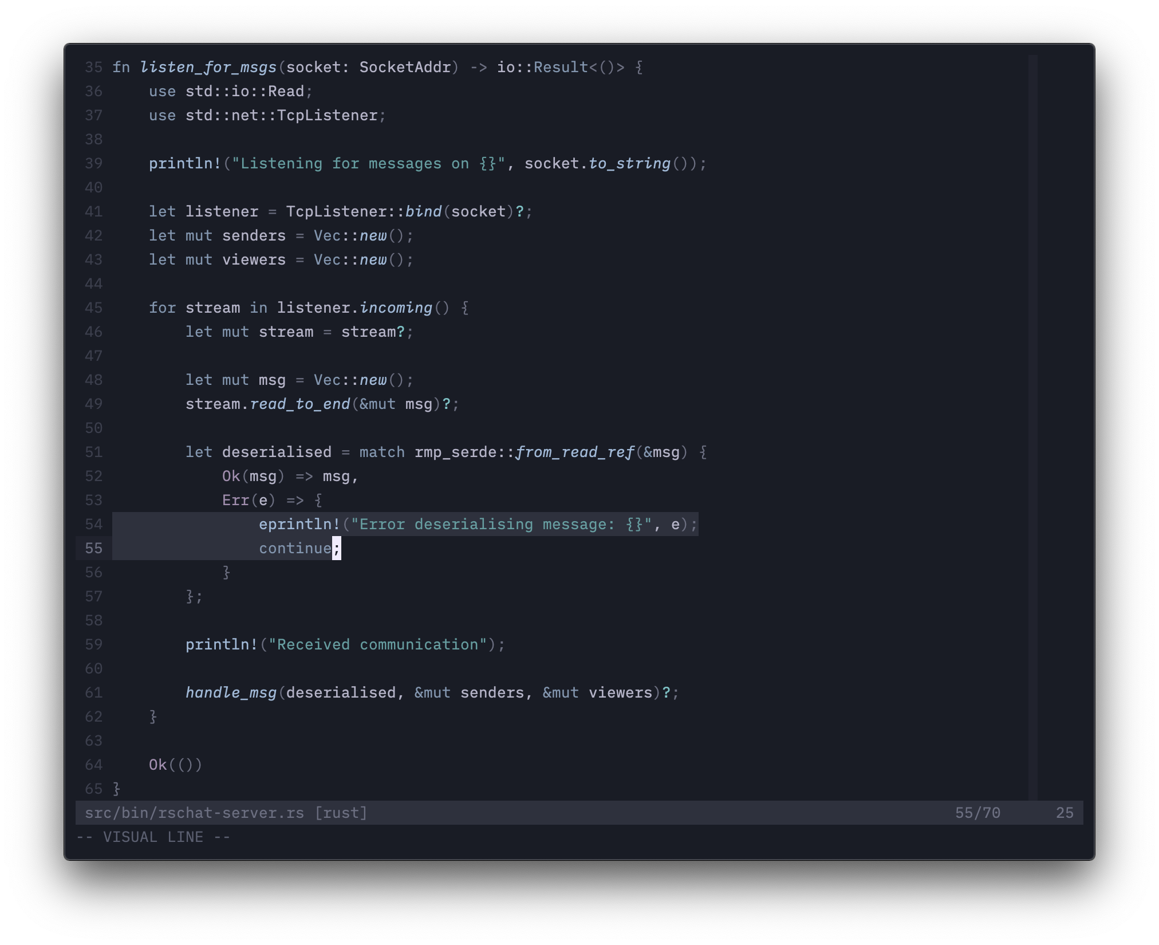Click file path src/bin/rschat-server.rs in status line

point(194,813)
